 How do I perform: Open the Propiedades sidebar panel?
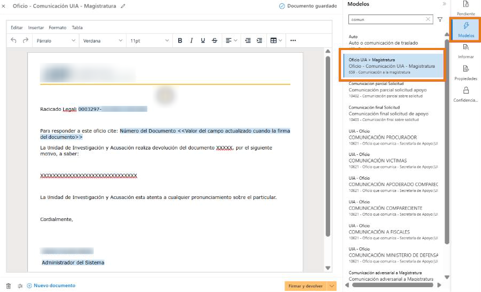point(465,72)
